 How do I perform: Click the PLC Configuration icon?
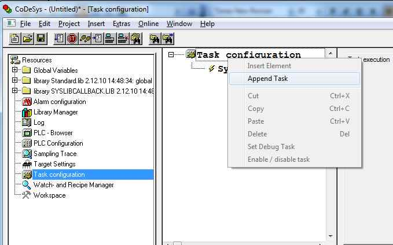(x=27, y=143)
